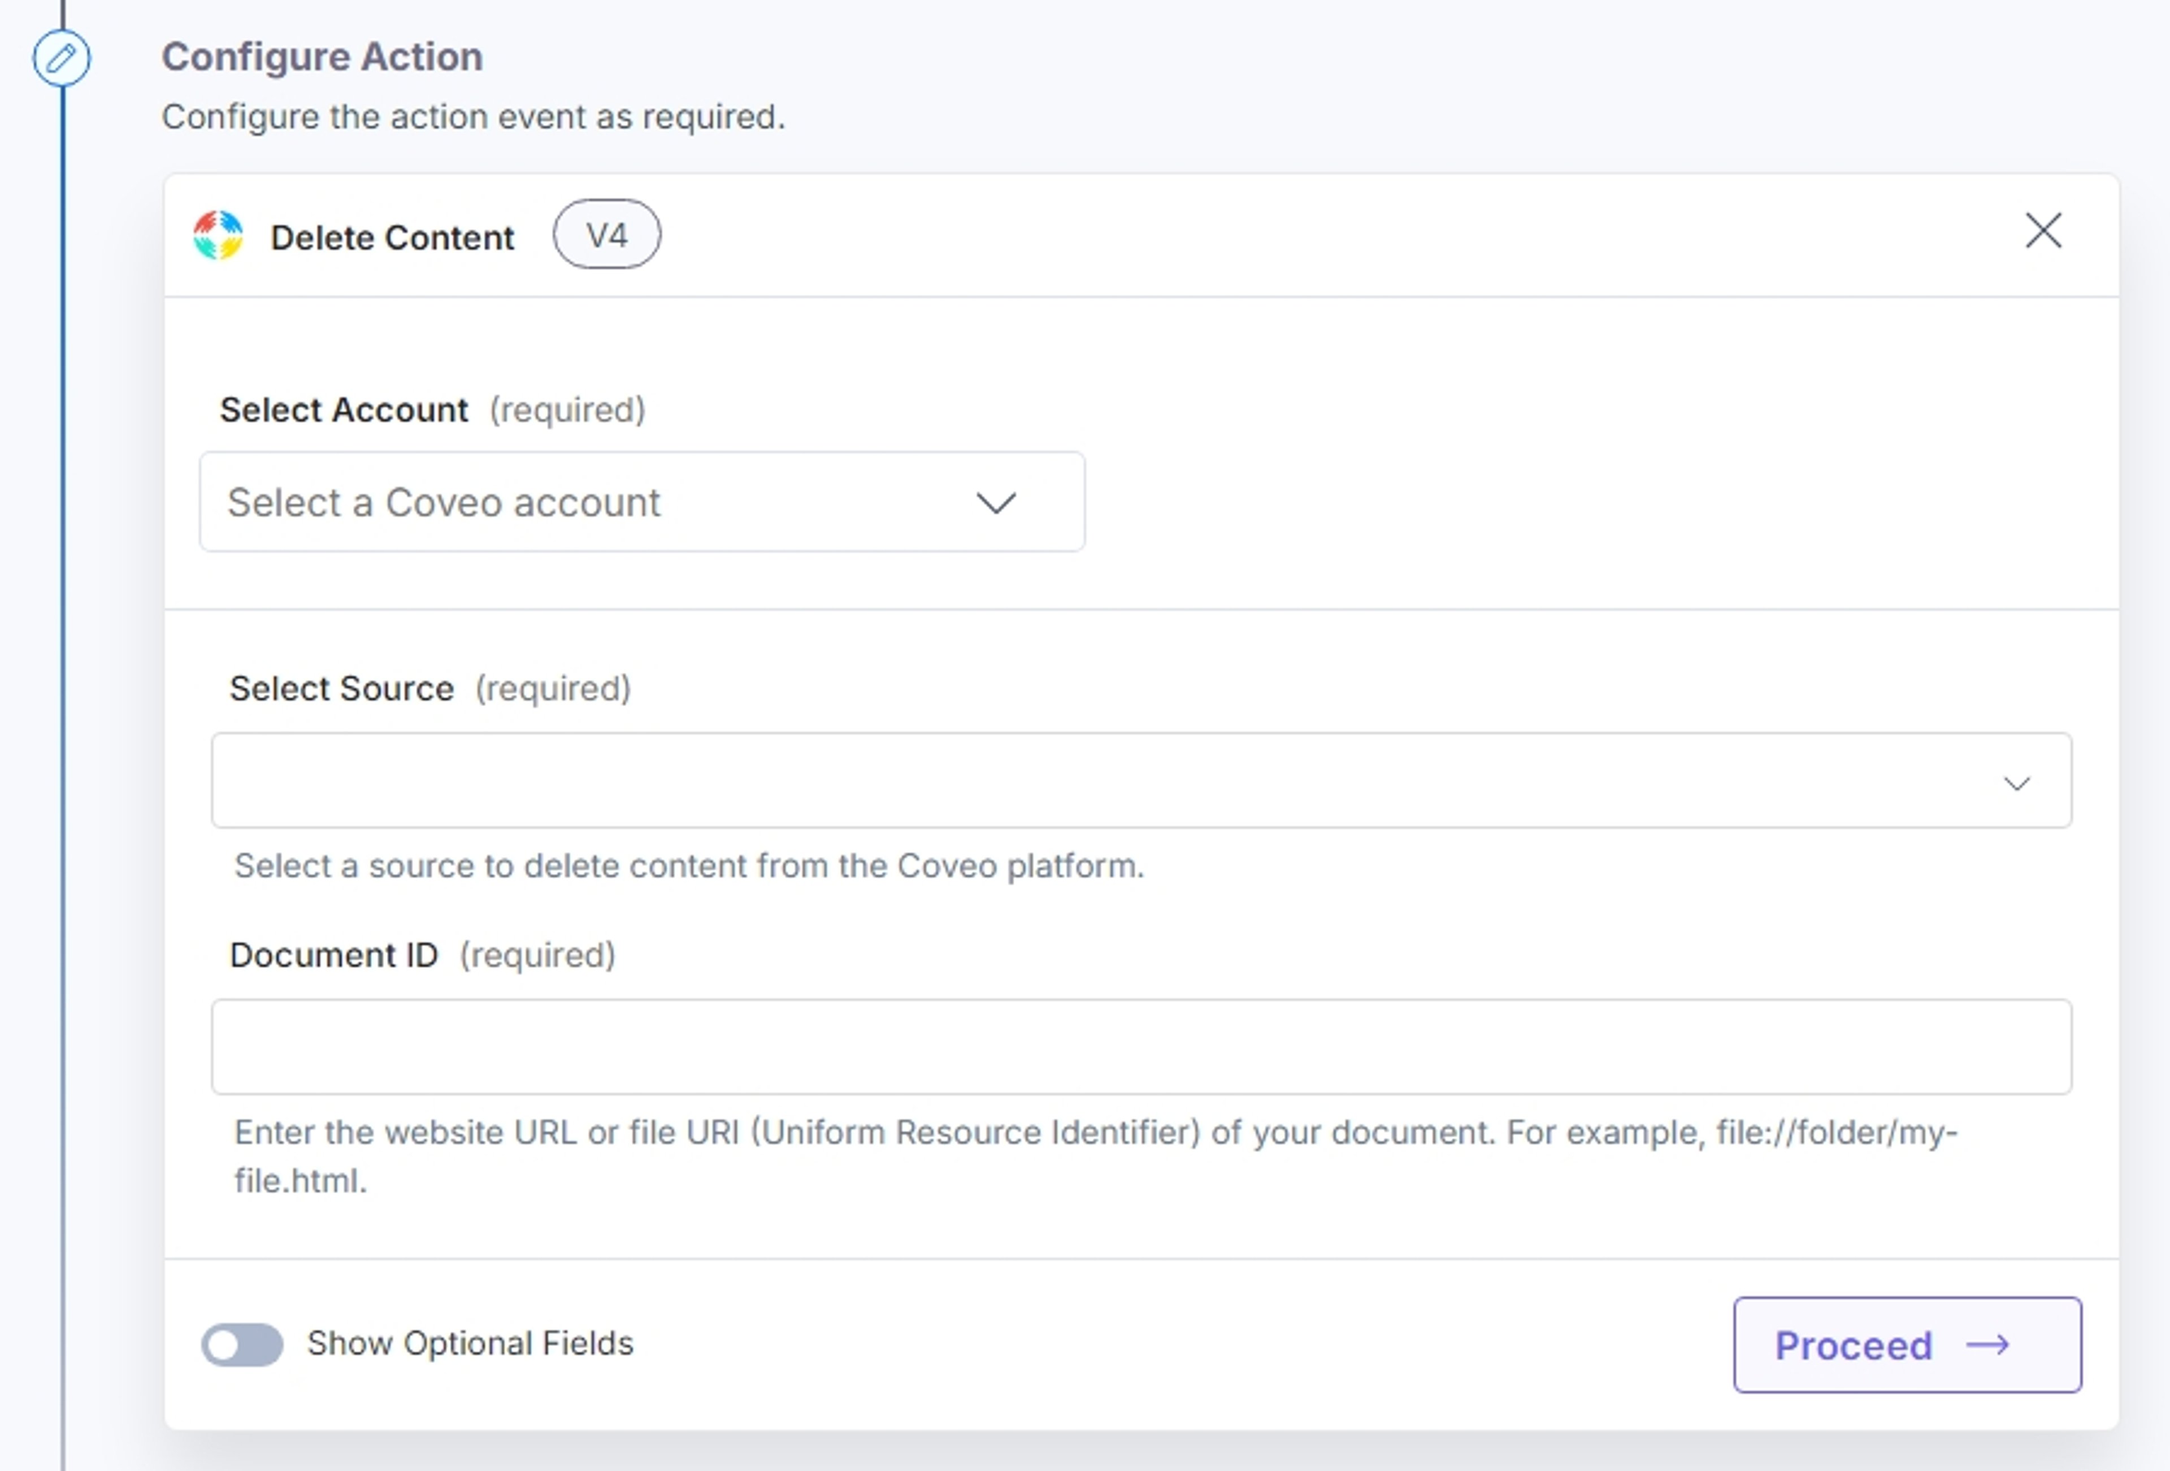Toggle Show Optional Fields switch
The width and height of the screenshot is (2170, 1471).
point(243,1344)
